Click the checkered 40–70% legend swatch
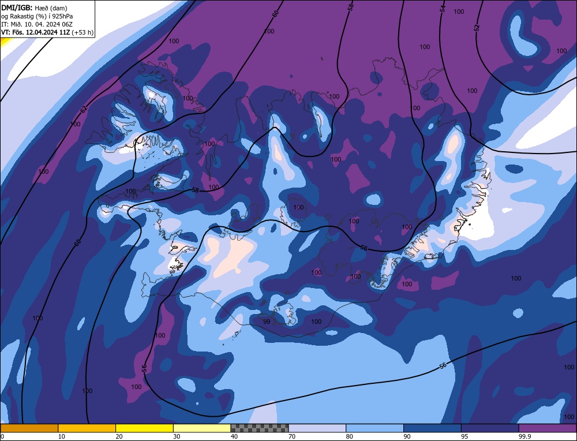Screen dimensions: 577x441 click(x=260, y=428)
